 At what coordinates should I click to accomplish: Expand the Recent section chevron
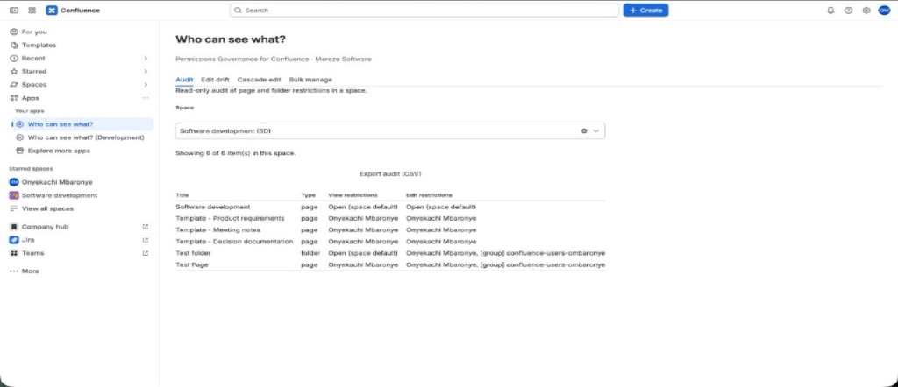click(146, 59)
